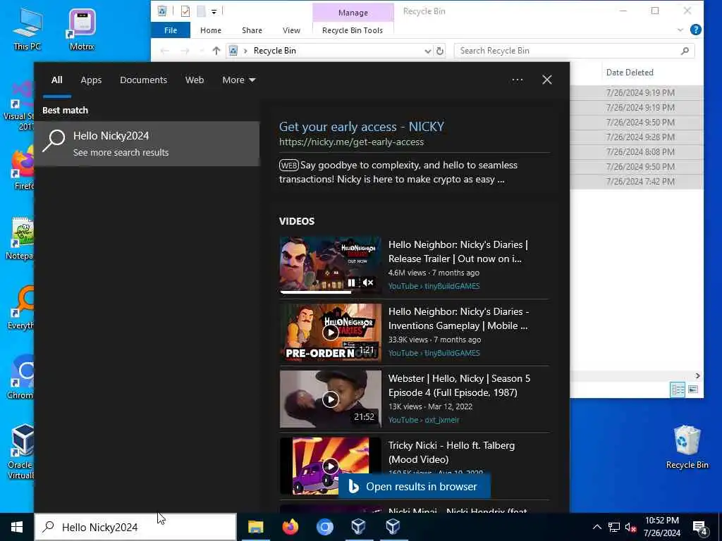
Task: Open the address bar history dropdown
Action: pos(427,51)
